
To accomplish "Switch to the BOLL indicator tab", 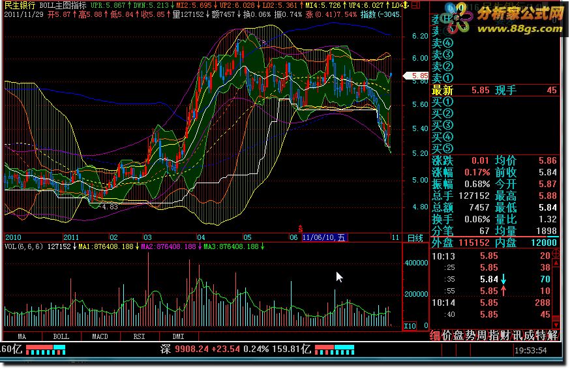I will (x=61, y=336).
